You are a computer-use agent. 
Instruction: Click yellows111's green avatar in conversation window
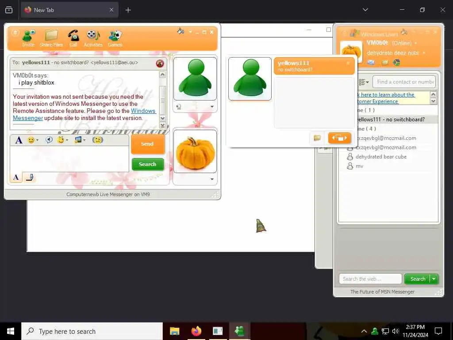pos(195,79)
